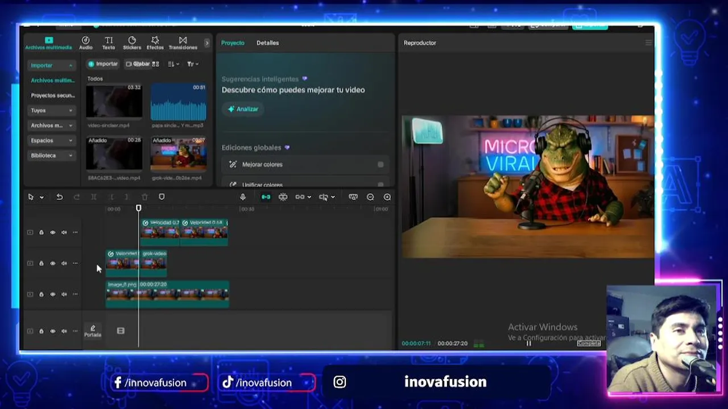
Task: Undo the last edit
Action: tap(59, 197)
